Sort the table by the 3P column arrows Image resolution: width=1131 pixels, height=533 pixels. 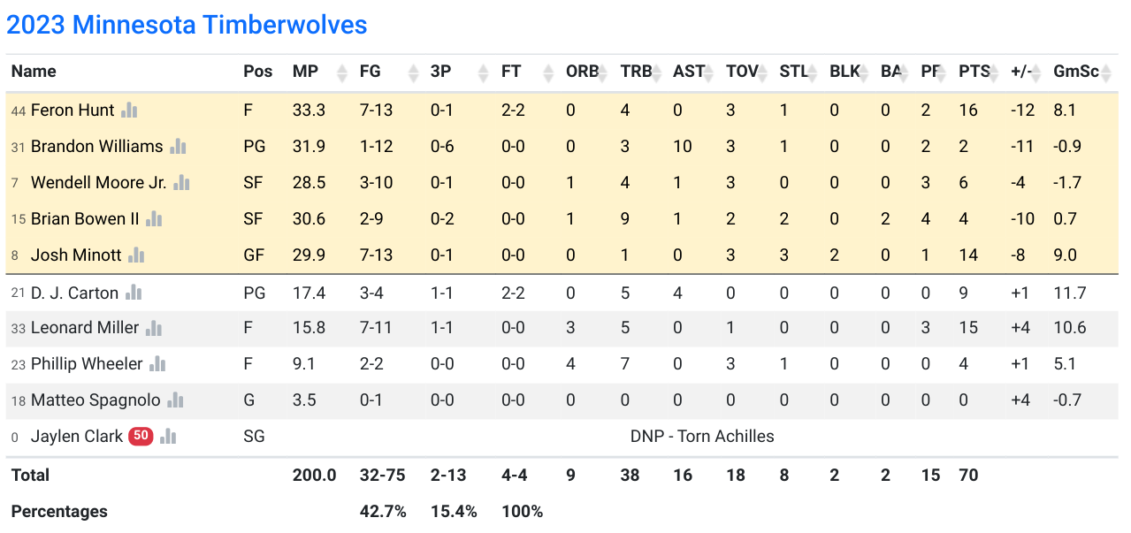[483, 72]
